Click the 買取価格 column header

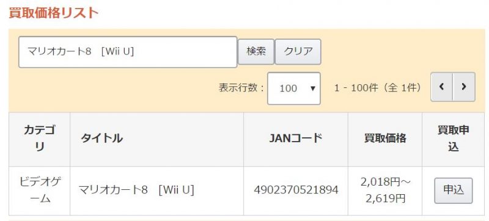(385, 139)
